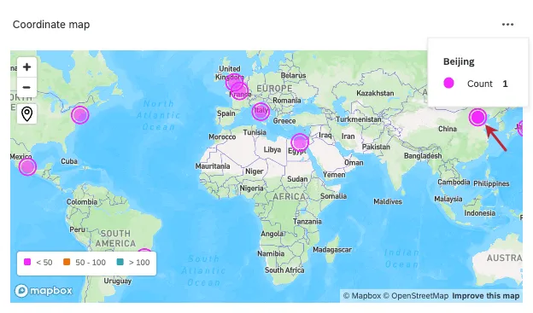Click the 'Cuba' map label
533x313 pixels.
coord(69,161)
